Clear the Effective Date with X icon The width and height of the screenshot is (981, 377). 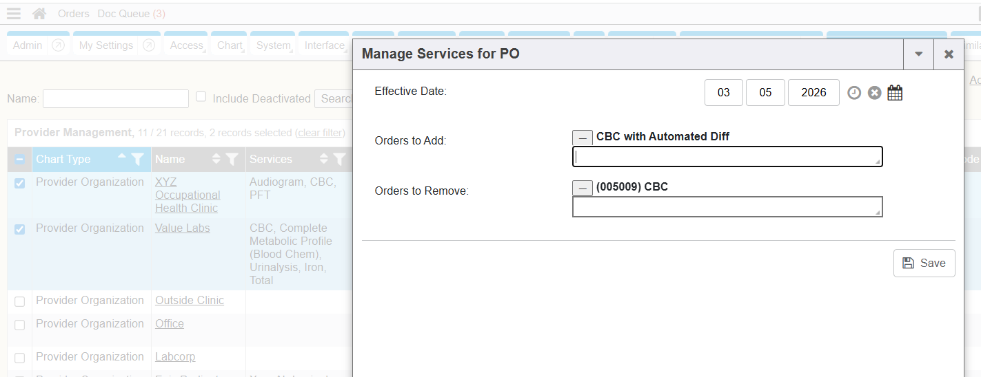coord(874,93)
